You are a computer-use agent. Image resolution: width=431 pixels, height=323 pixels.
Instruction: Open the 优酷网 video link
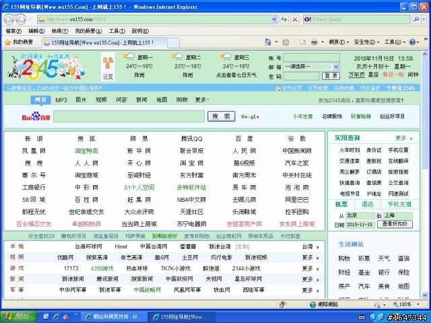[x=65, y=258]
